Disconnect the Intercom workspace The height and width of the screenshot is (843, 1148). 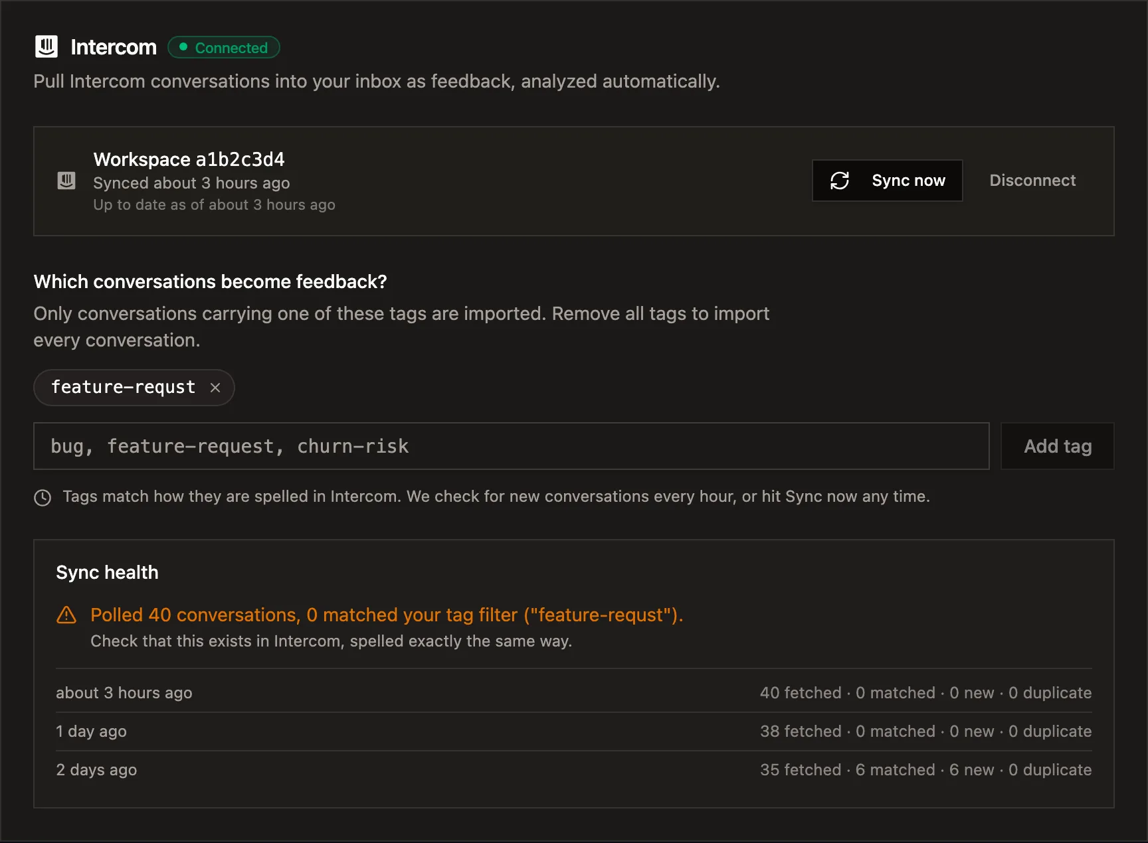coord(1032,181)
